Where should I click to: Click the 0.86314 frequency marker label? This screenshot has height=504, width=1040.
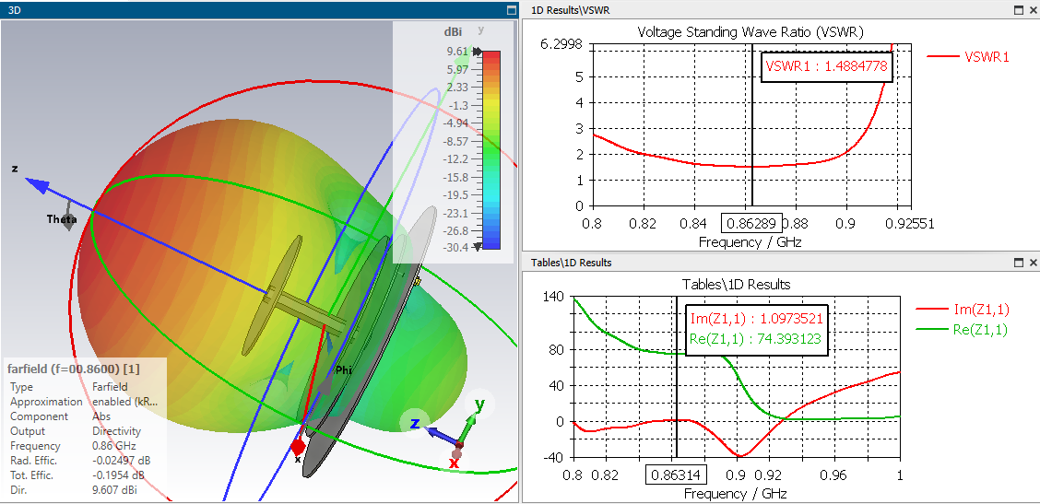(677, 475)
